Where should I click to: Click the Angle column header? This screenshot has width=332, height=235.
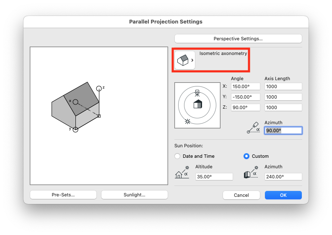pyautogui.click(x=237, y=78)
